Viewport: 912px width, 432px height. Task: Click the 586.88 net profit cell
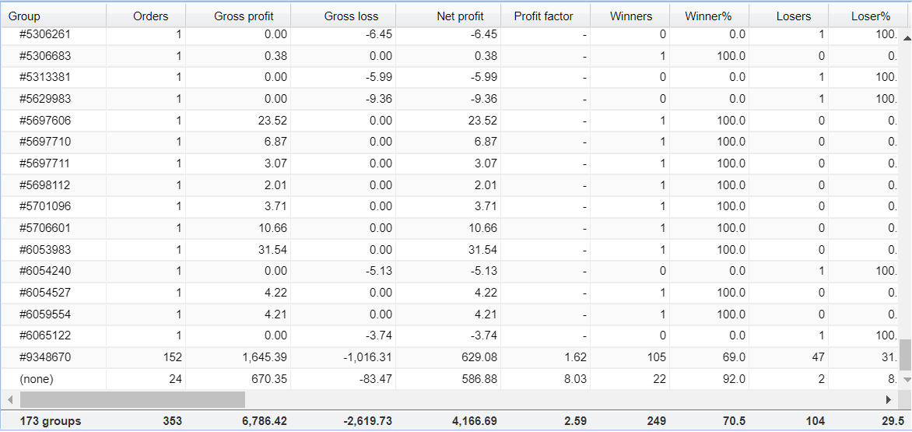click(448, 378)
